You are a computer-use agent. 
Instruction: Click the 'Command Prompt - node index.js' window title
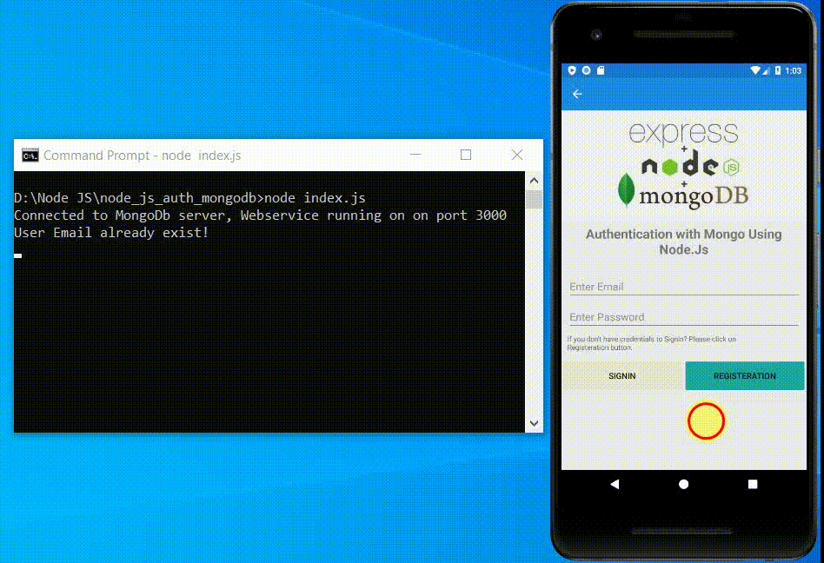[143, 156]
